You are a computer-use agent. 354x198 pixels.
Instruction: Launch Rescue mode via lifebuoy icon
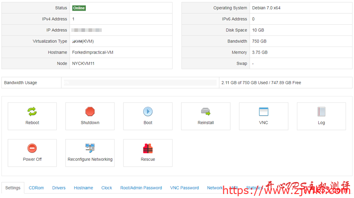(148, 148)
